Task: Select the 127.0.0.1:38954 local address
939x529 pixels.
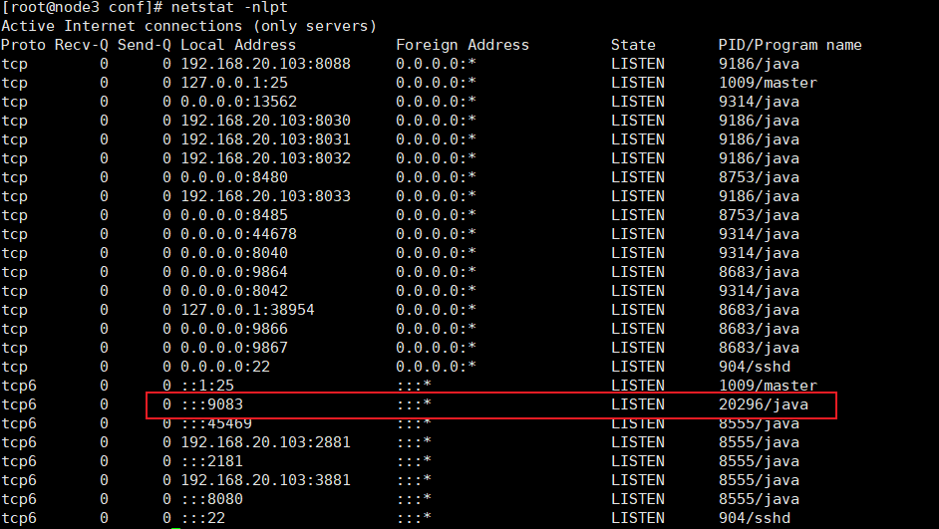Action: click(247, 310)
